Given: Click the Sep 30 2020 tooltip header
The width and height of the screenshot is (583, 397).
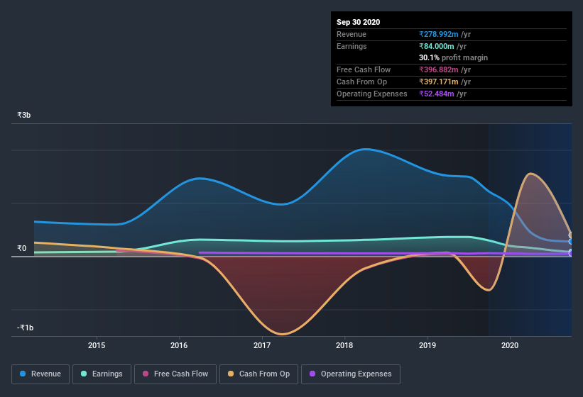Looking at the screenshot, I should [x=359, y=22].
